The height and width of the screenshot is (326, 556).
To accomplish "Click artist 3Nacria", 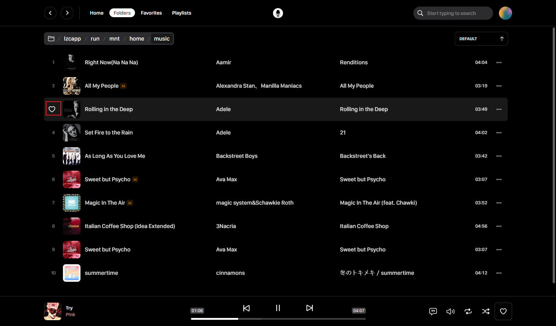I will pyautogui.click(x=226, y=226).
